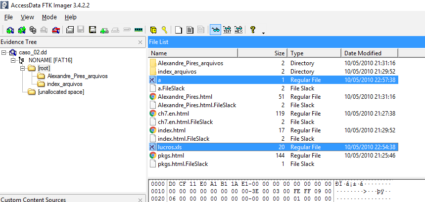The image size is (425, 202).
Task: Toggle automatic file view glasses icon
Action: [215, 30]
